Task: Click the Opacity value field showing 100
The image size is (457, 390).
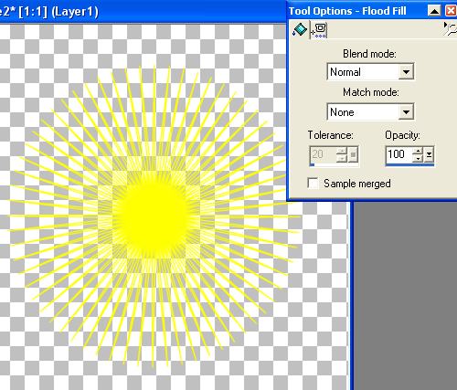Action: pyautogui.click(x=399, y=154)
